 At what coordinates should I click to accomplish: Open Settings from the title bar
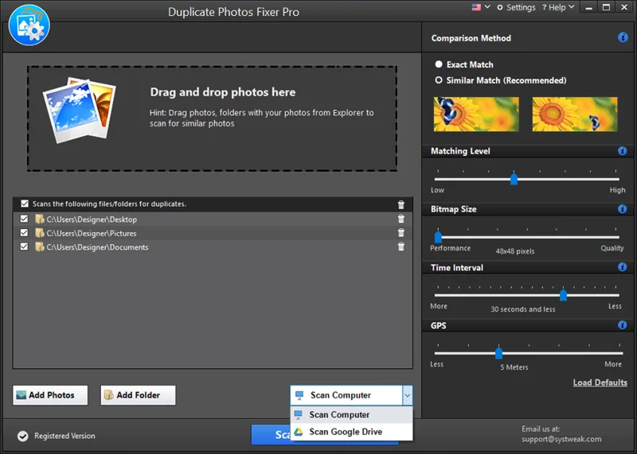coord(516,7)
